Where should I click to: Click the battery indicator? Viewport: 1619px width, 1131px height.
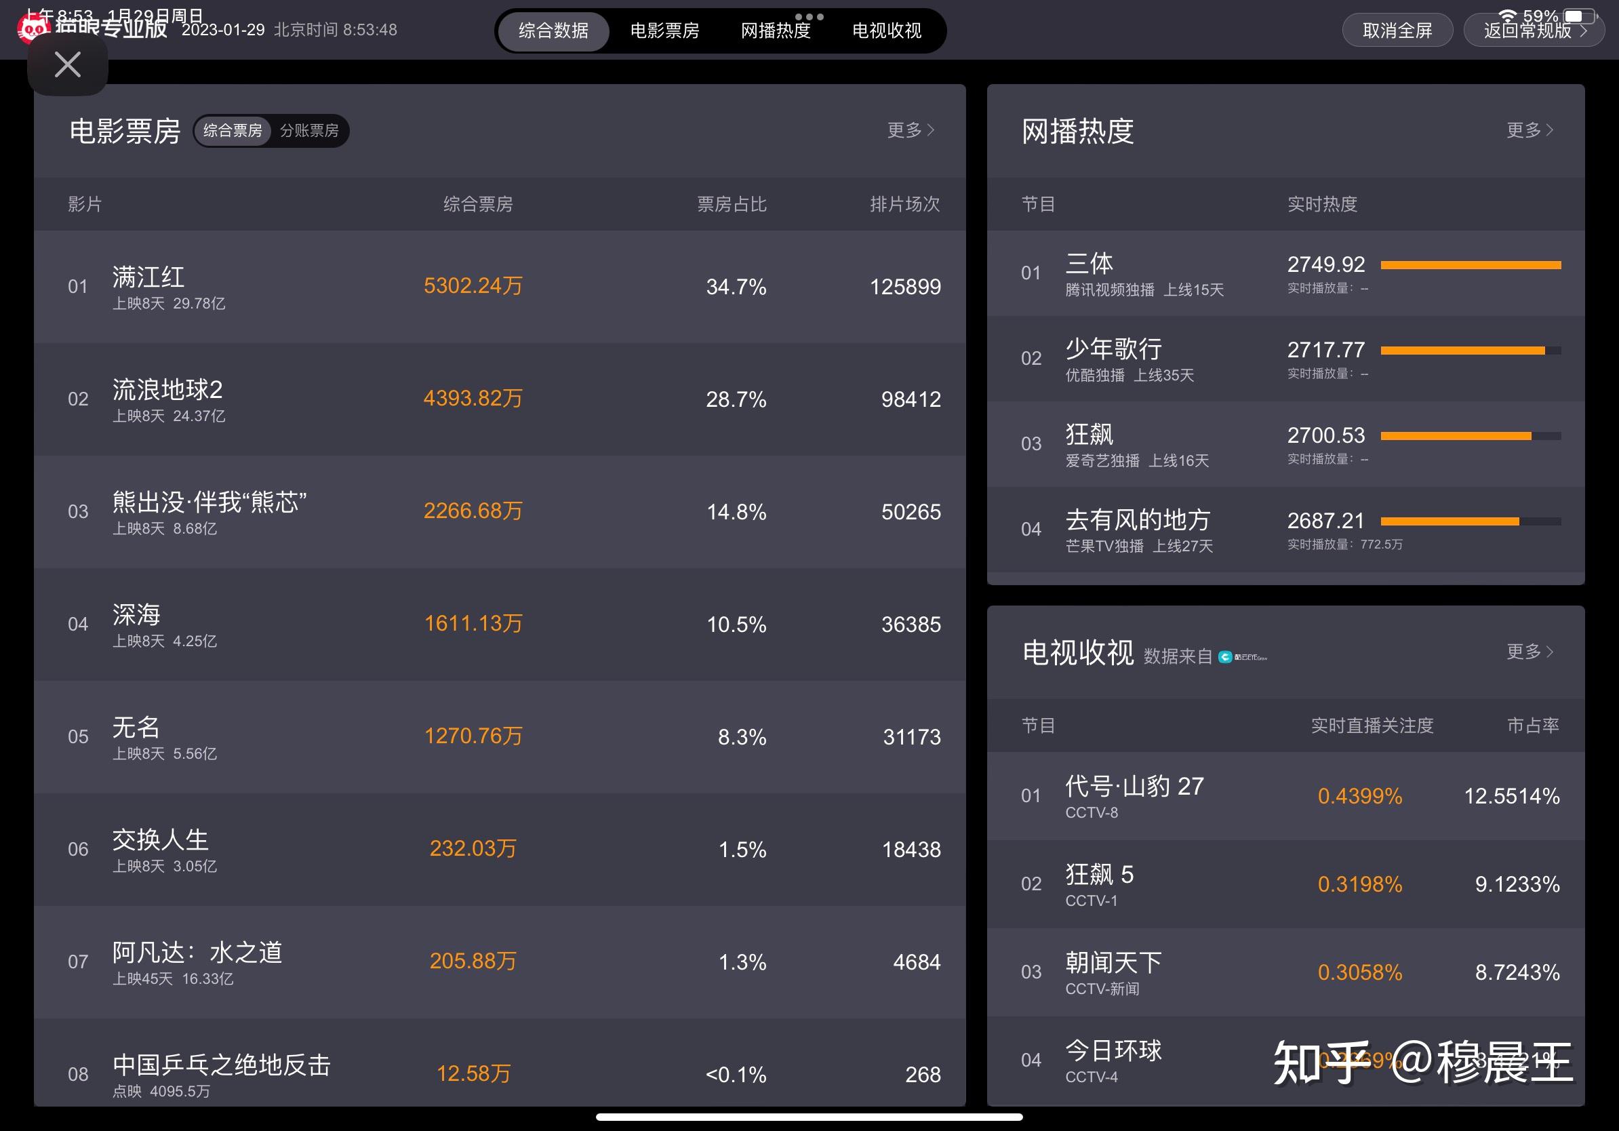pyautogui.click(x=1580, y=15)
